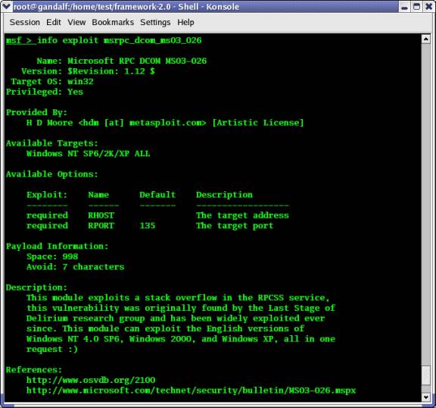Click 'The target port' description
Viewport: 436px width, 408px height.
[235, 226]
